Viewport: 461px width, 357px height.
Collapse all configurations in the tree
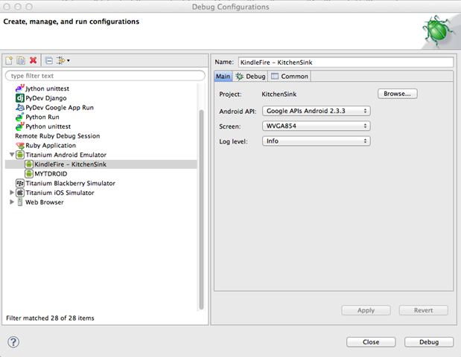point(49,60)
